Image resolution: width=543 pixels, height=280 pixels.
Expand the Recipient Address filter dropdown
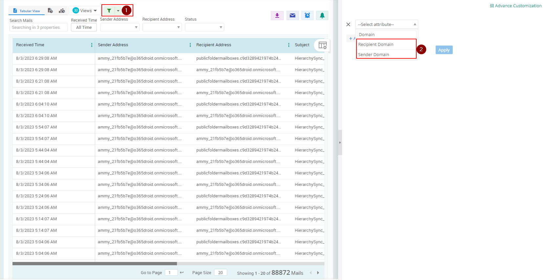[x=162, y=27]
